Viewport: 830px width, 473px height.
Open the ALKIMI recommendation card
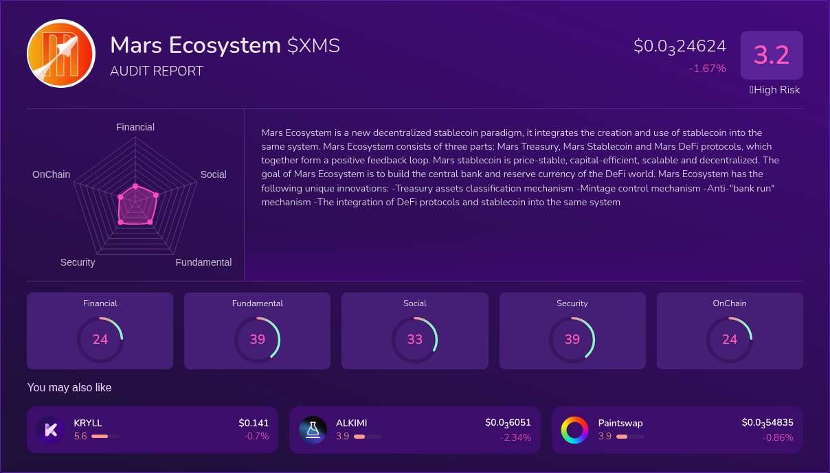415,430
